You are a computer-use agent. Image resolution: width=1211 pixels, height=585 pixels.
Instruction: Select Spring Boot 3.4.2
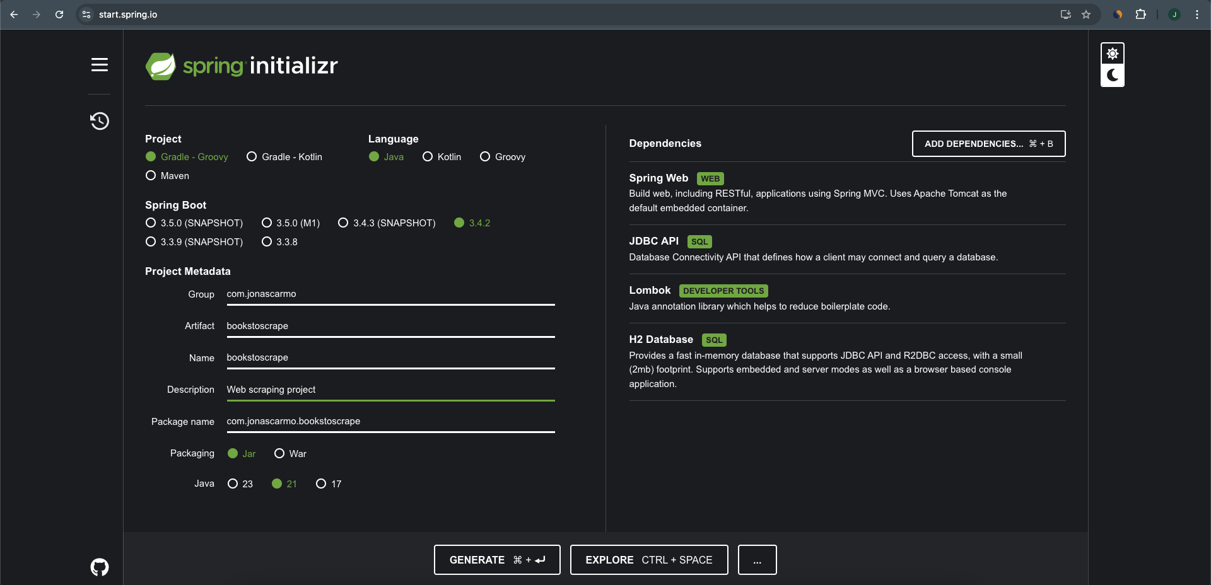click(x=472, y=223)
